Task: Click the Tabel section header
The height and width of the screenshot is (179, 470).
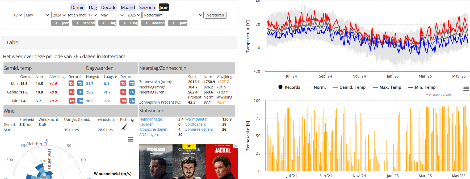Action: (119, 42)
